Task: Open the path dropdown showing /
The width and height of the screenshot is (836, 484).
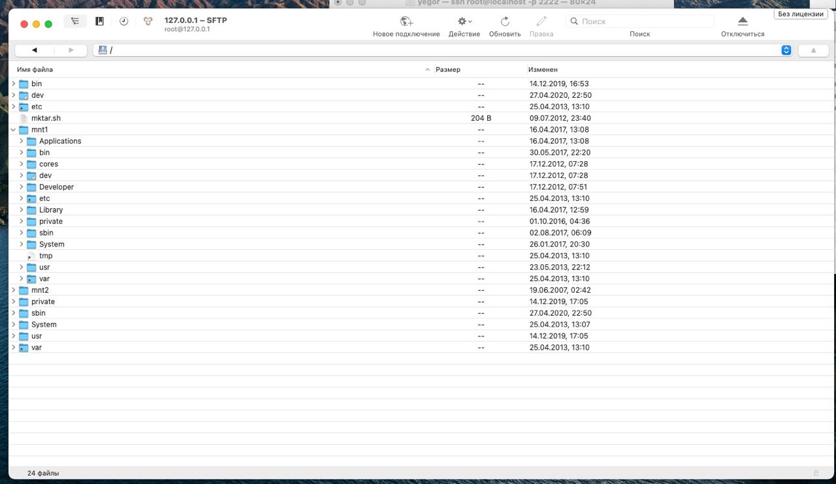Action: pyautogui.click(x=442, y=50)
